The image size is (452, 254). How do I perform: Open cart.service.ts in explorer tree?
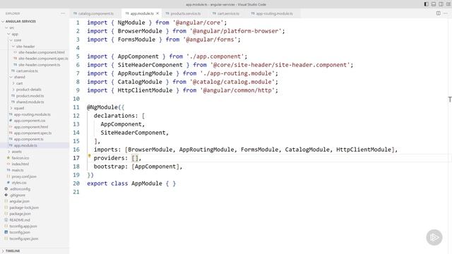[27, 71]
